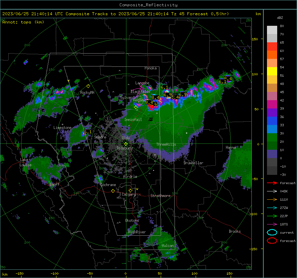Click the ThreeHills city label

click(x=166, y=144)
